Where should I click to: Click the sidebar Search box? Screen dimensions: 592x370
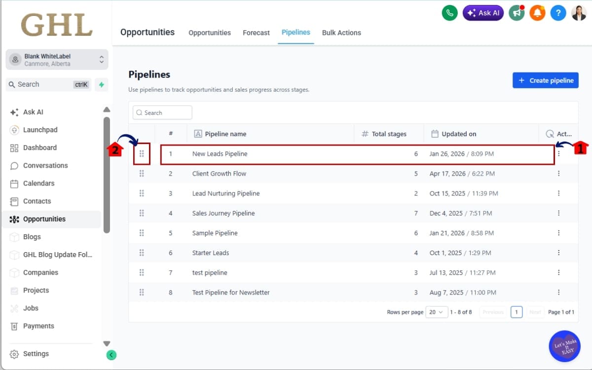tap(49, 84)
